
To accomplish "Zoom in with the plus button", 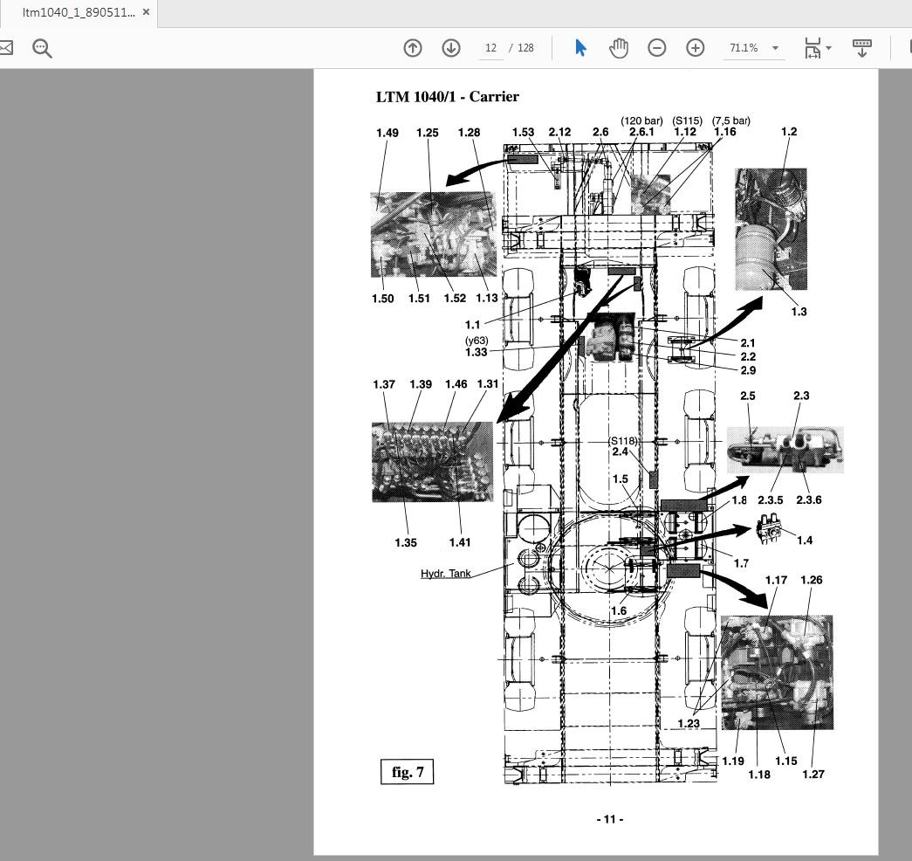I will (695, 48).
